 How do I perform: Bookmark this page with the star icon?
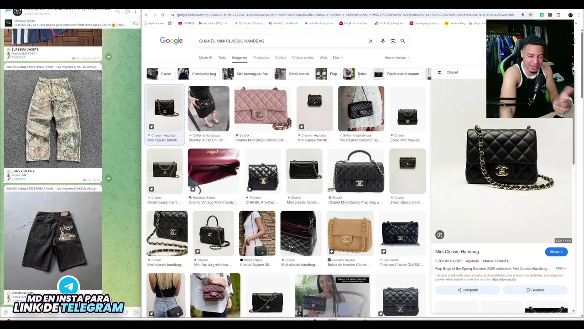pos(530,15)
